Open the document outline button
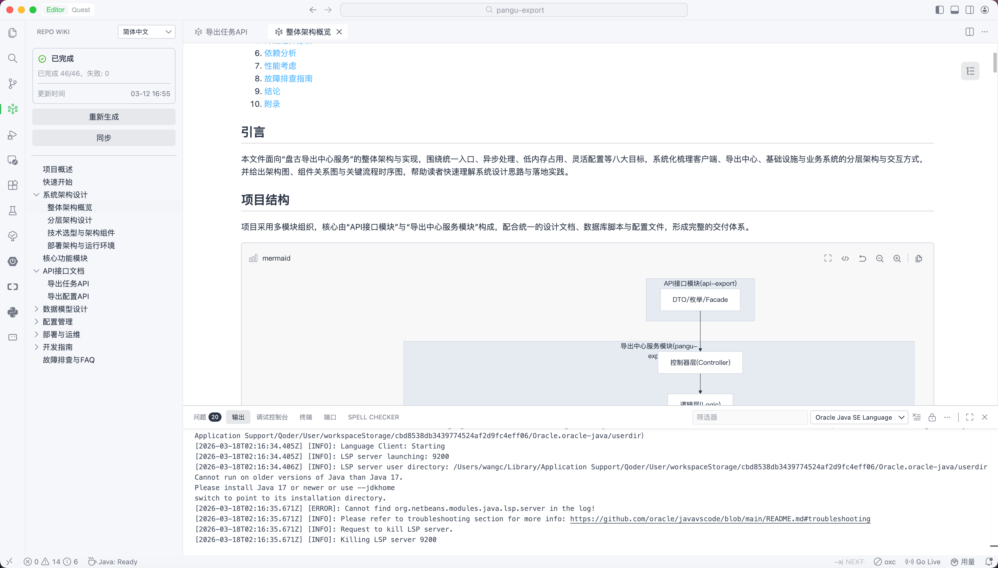The width and height of the screenshot is (998, 568). [970, 71]
